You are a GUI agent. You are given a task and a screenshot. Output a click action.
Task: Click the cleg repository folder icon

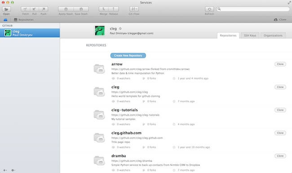99,92
